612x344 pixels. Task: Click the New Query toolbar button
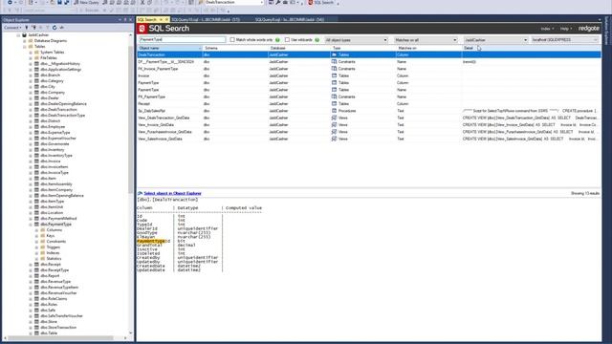pyautogui.click(x=86, y=2)
